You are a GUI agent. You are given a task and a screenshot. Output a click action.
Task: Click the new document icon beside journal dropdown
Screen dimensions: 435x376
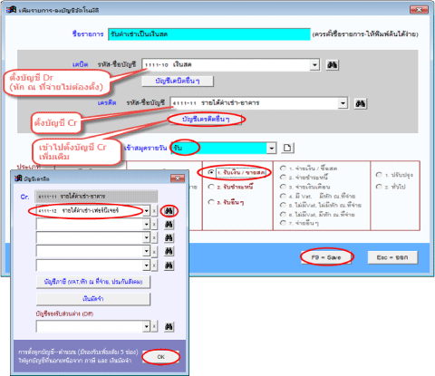tap(287, 148)
